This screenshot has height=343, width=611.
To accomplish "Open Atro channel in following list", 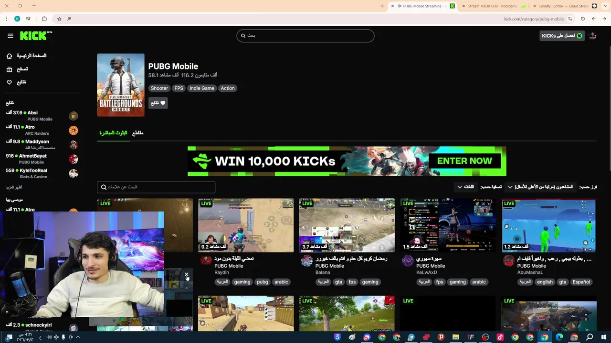I will [x=42, y=130].
